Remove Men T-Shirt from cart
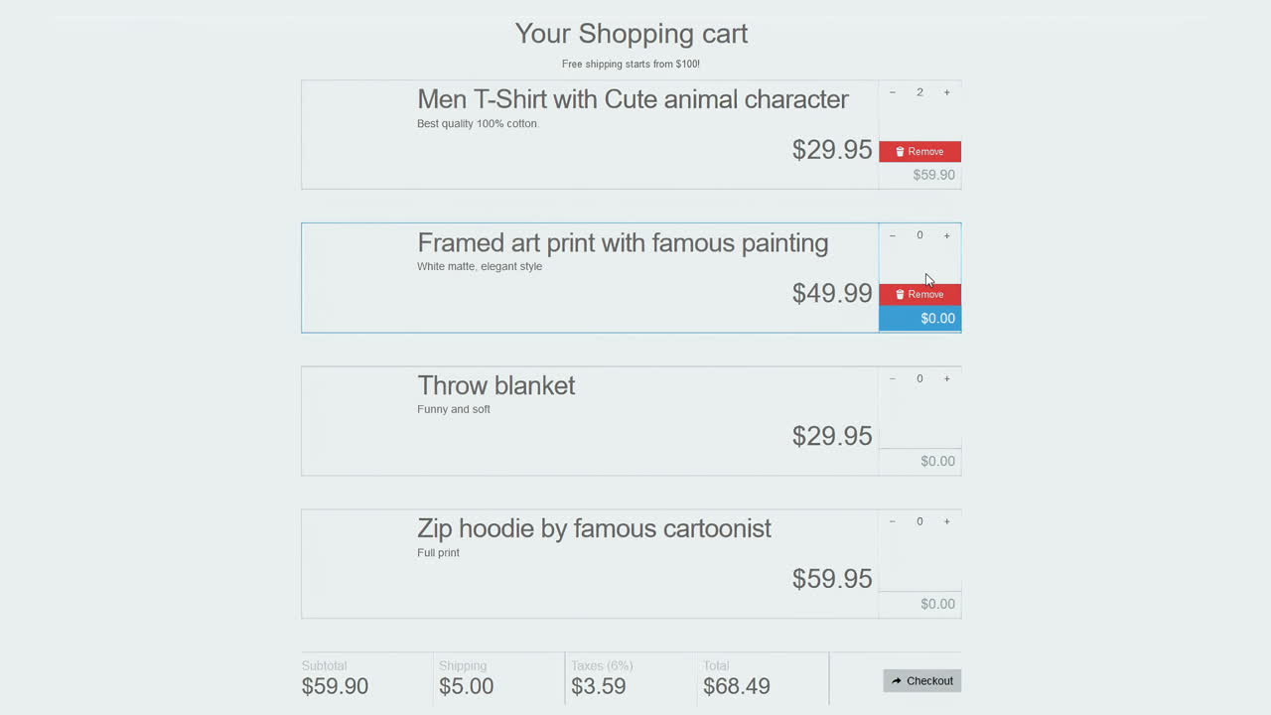Image resolution: width=1271 pixels, height=715 pixels. (x=919, y=151)
